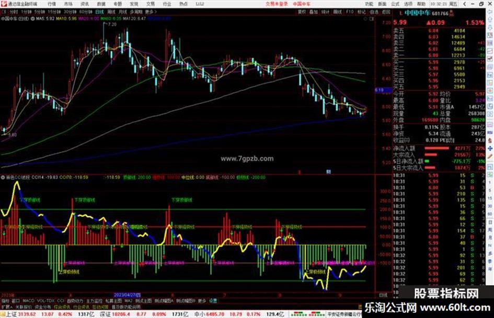Select the MA2 indicator tab
This screenshot has width=494, height=318.
point(128,301)
